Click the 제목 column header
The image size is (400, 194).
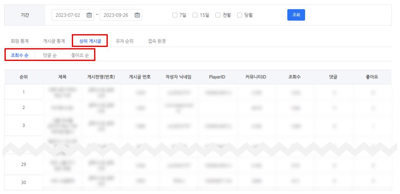point(62,77)
